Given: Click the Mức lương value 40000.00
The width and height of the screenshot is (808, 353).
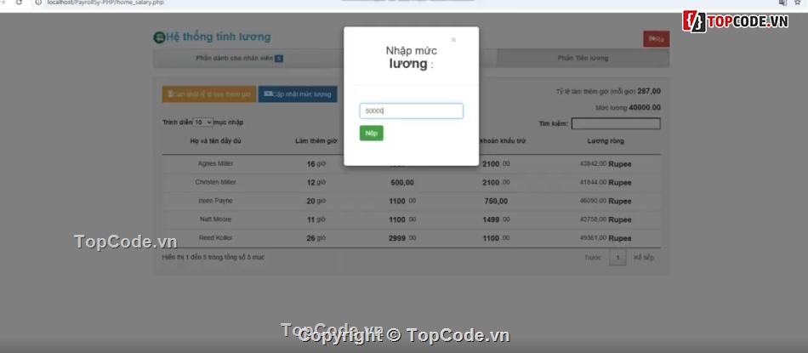Looking at the screenshot, I should click(645, 108).
